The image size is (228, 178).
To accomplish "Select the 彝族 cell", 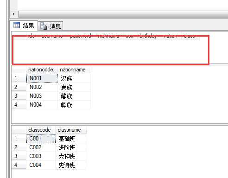I will tap(74, 105).
